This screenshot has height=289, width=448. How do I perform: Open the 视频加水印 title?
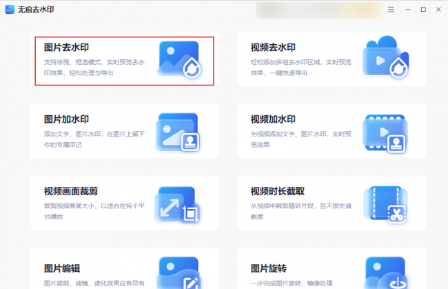tap(273, 119)
